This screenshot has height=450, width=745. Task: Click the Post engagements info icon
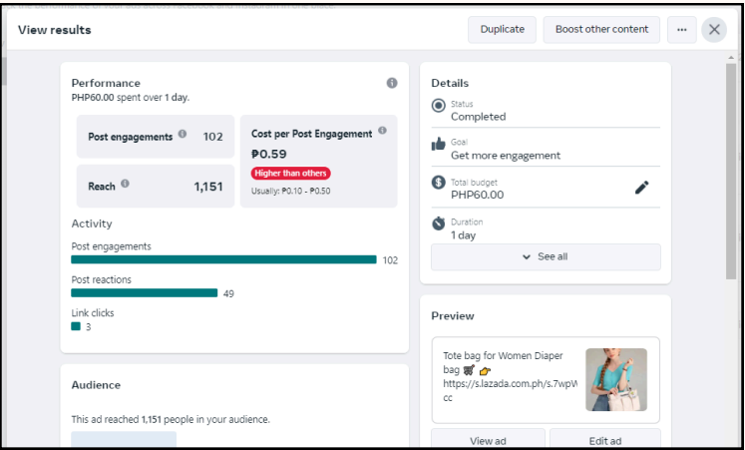pyautogui.click(x=183, y=135)
